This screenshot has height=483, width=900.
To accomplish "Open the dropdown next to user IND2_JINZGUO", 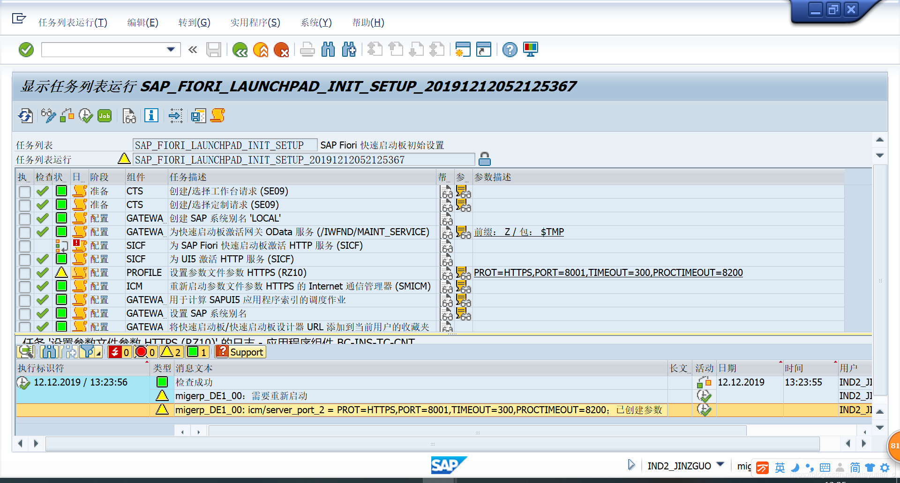I will 720,465.
